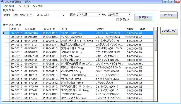This screenshot has width=181, height=104.
Task: Open the ファイル(F) menu
Action: coord(9,6)
